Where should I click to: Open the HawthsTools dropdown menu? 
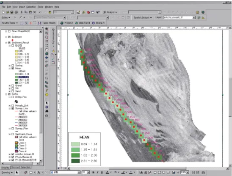(10, 23)
